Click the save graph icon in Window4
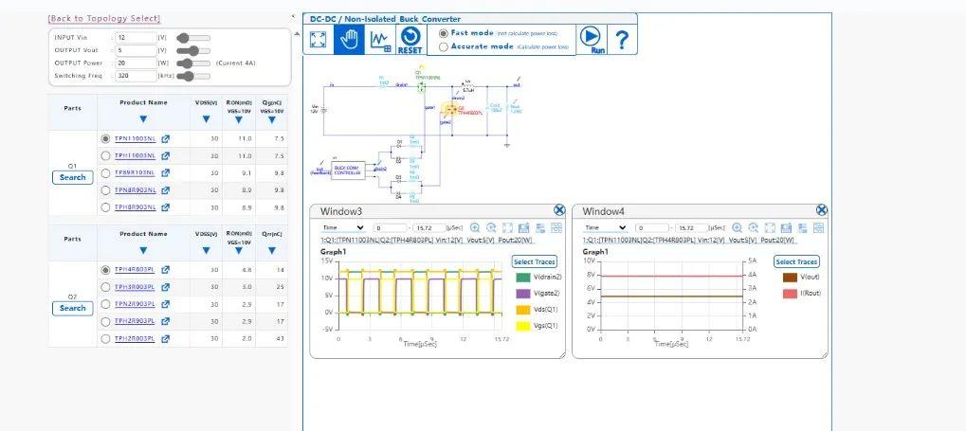966x431 pixels. click(786, 227)
